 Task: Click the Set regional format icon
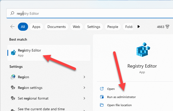(x=13, y=98)
